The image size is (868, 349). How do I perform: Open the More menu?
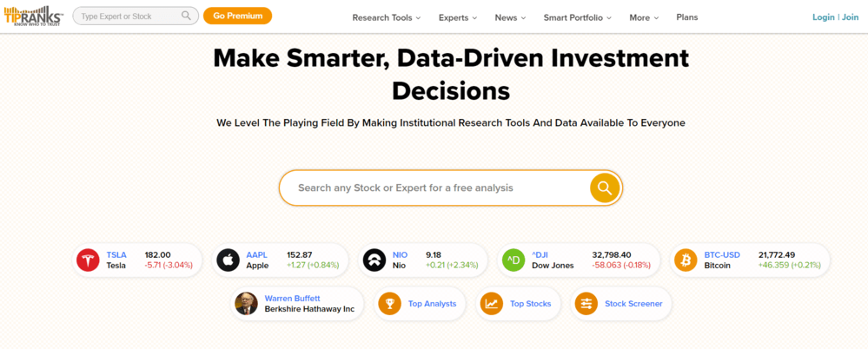[x=644, y=17]
